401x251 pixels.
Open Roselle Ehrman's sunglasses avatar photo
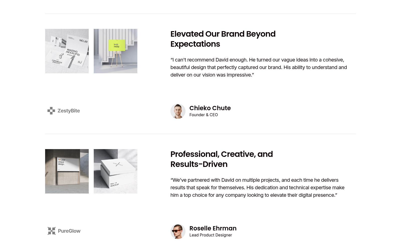point(178,231)
